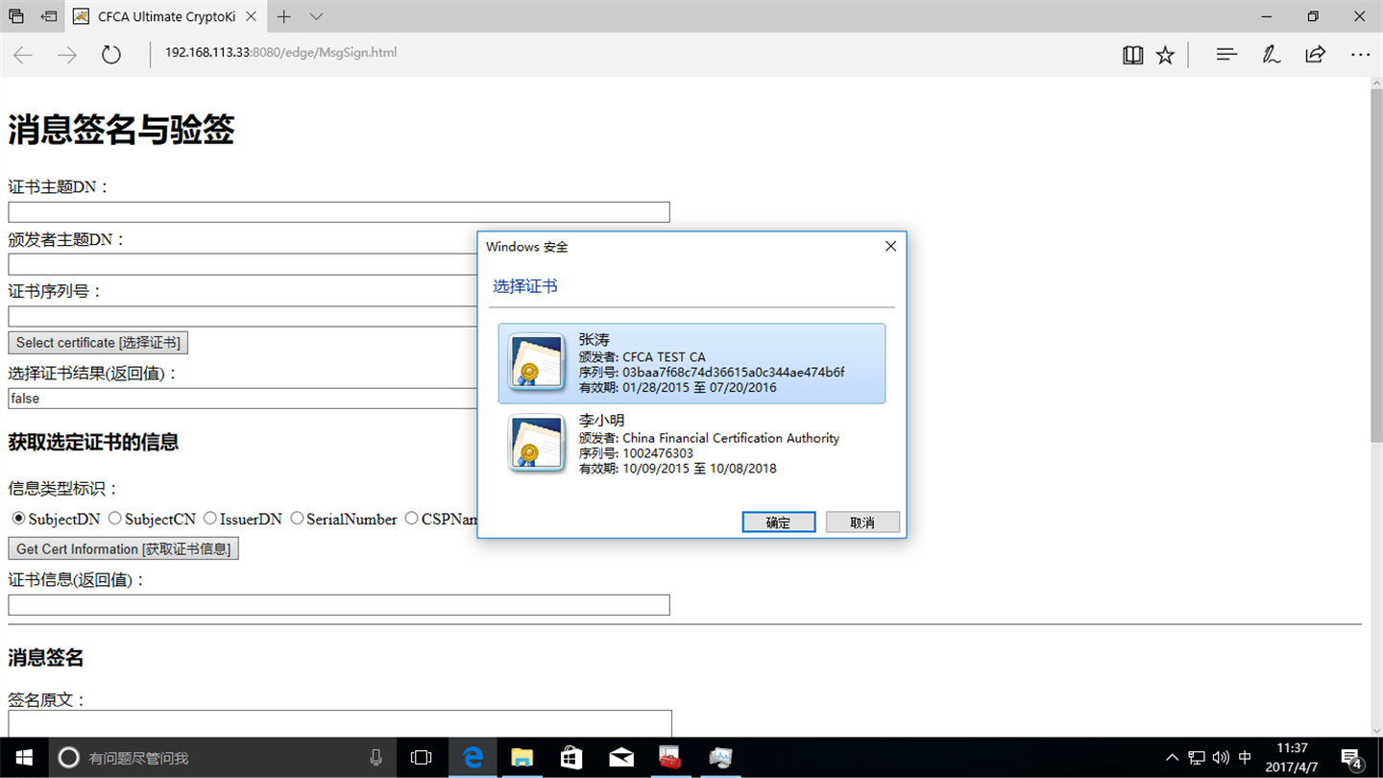Click tabs set aside icon
Image resolution: width=1383 pixels, height=778 pixels.
coord(16,16)
